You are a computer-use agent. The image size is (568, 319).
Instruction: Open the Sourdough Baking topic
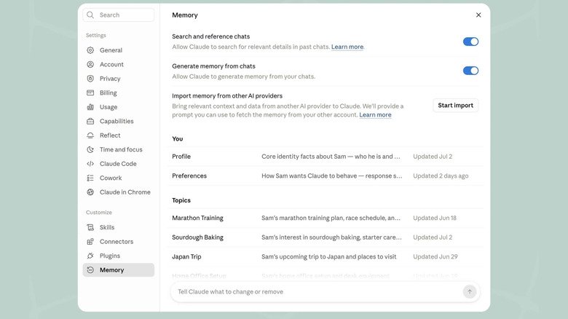pos(326,237)
